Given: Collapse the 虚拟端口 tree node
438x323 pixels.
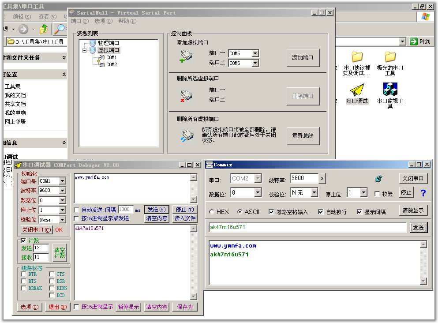Looking at the screenshot, I should pos(84,50).
